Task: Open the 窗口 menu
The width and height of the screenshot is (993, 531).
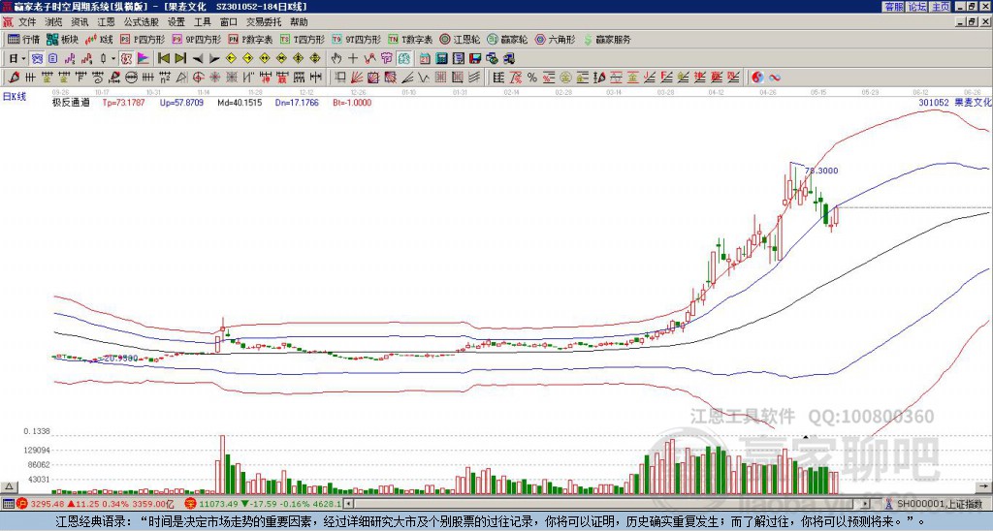Action: 229,22
